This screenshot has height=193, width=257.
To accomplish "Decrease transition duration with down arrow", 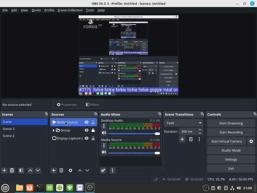I will pos(200,133).
